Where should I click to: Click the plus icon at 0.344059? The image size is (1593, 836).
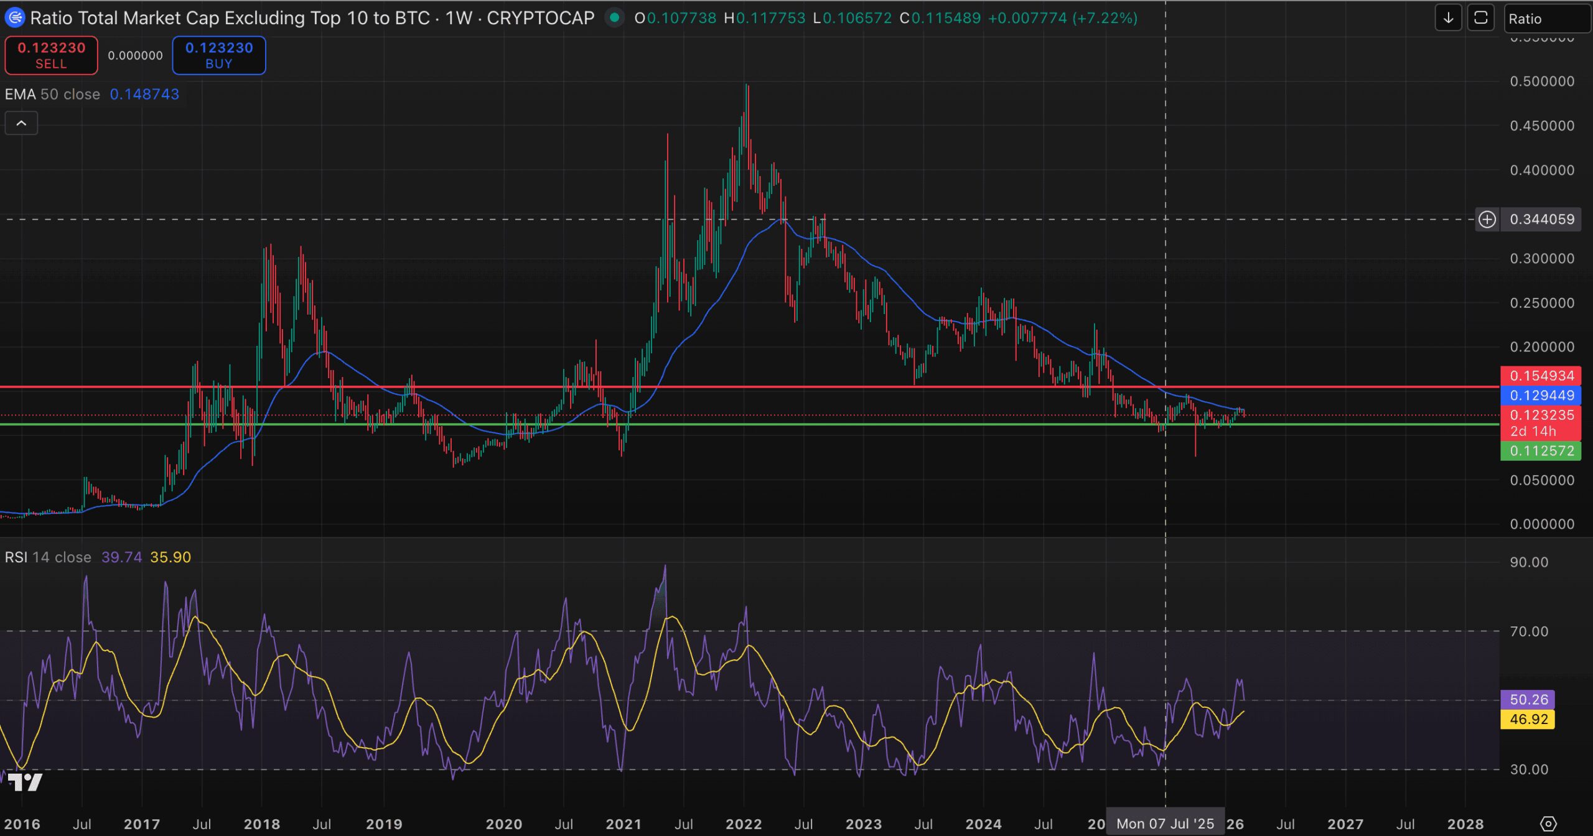click(1487, 220)
